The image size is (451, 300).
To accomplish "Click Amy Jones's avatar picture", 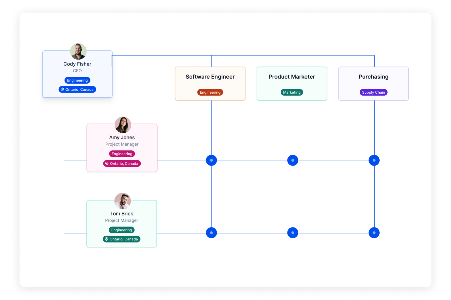I will pos(123,125).
